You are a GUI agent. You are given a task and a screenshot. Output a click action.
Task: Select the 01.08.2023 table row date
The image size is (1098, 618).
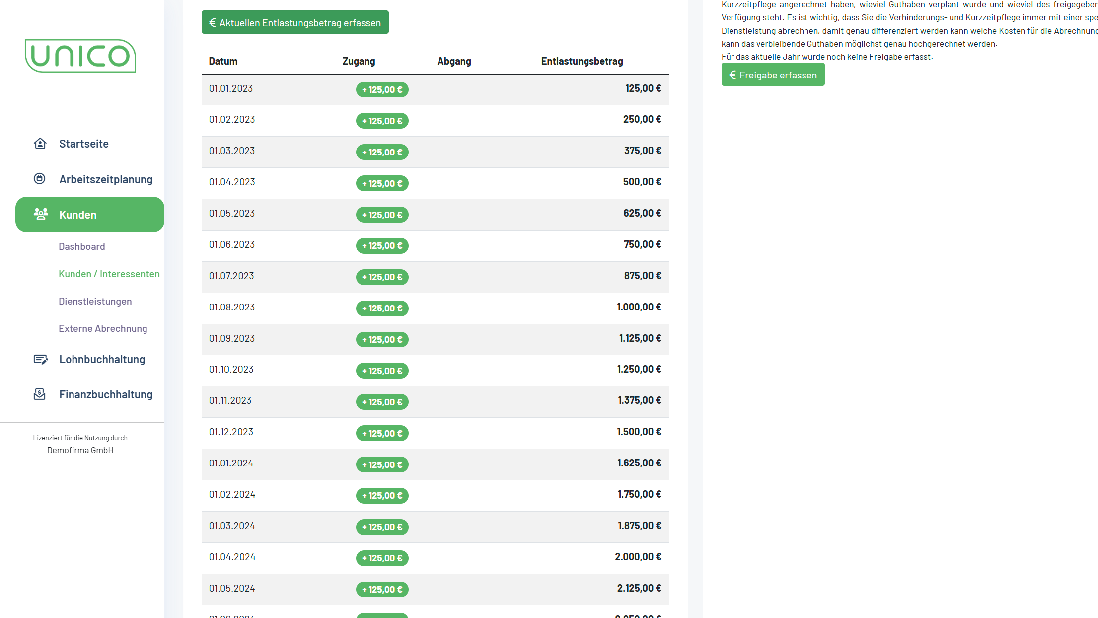tap(232, 307)
